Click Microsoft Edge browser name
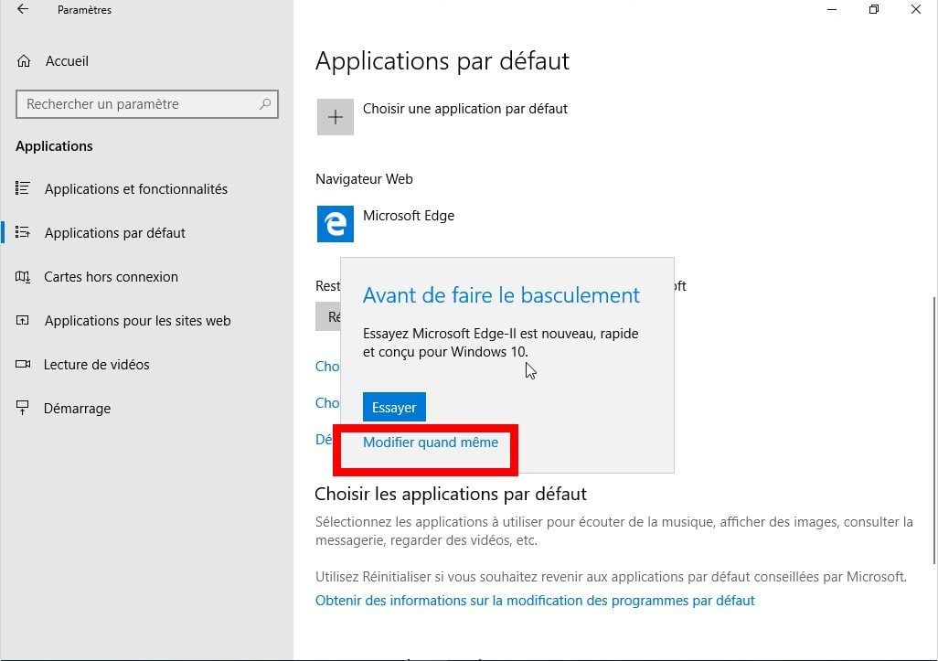The width and height of the screenshot is (938, 661). (409, 216)
